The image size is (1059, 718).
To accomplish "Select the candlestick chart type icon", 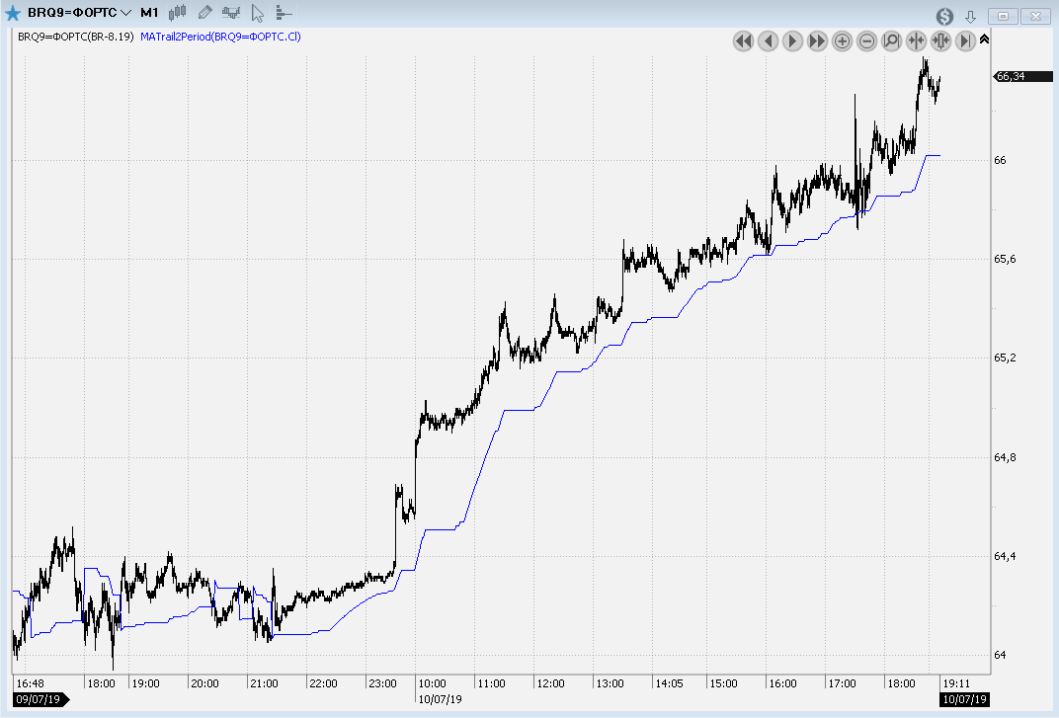I will coord(177,13).
